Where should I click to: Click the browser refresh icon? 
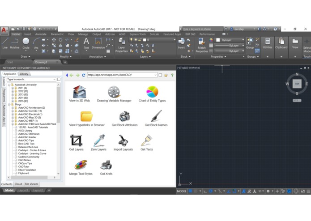(84, 75)
